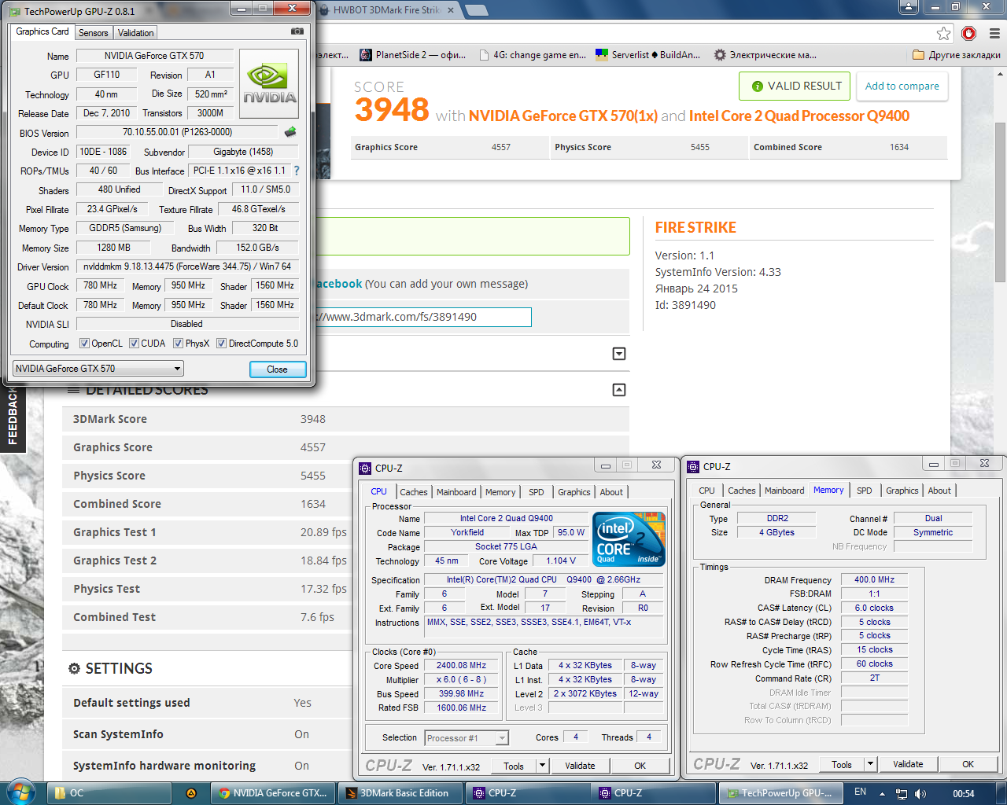Open NVIDIA GeForce GTX 570 link
This screenshot has width=1007, height=805.
click(563, 116)
